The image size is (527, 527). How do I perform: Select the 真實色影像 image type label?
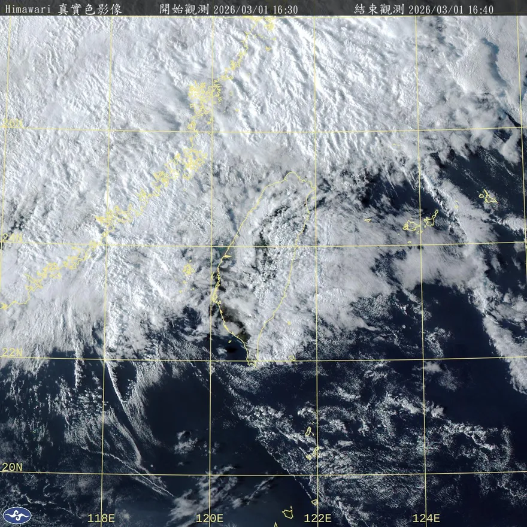click(x=90, y=9)
